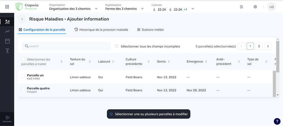Viewport: 283px width, 126px height.
Task: Tick the Parcelle quatre checkbox
Action: coord(23,90)
